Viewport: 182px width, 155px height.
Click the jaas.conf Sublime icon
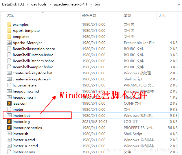point(9,103)
